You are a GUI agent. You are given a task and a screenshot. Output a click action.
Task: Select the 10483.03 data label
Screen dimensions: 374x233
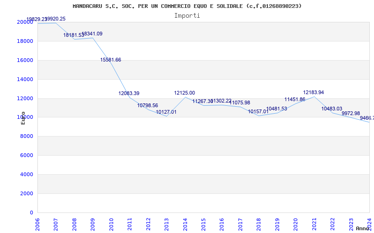[x=332, y=109]
